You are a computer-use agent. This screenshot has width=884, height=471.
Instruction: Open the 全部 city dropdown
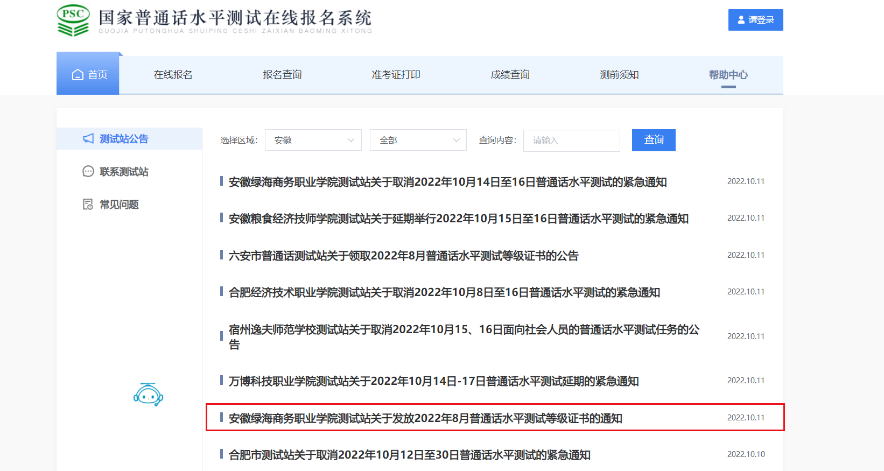[x=418, y=140]
